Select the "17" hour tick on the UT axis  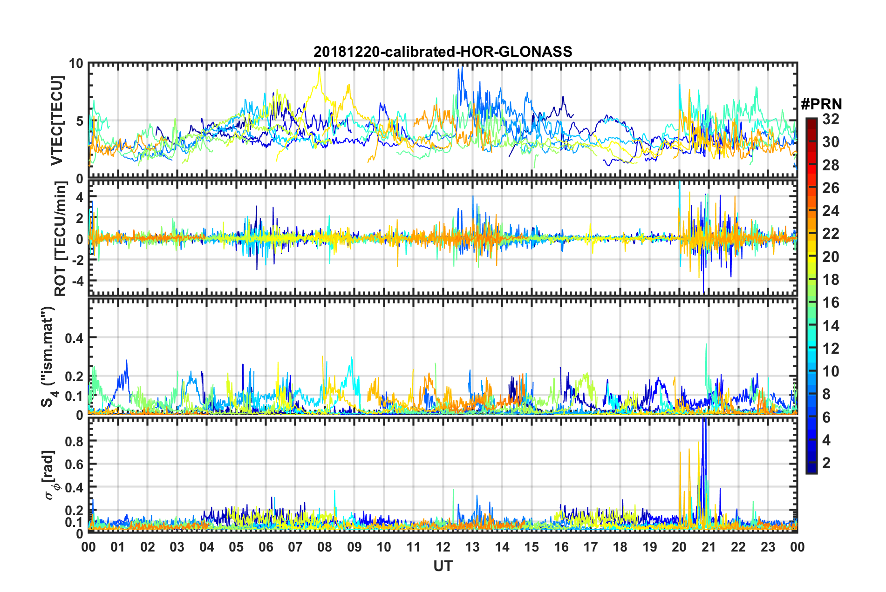(591, 546)
